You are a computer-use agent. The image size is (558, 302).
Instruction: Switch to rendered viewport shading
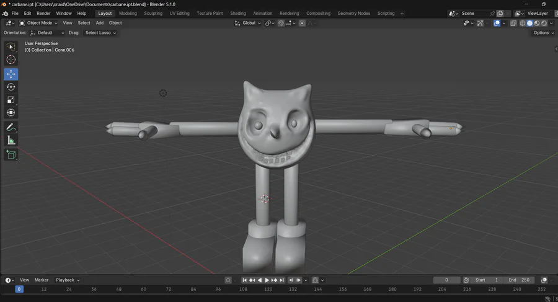point(544,23)
